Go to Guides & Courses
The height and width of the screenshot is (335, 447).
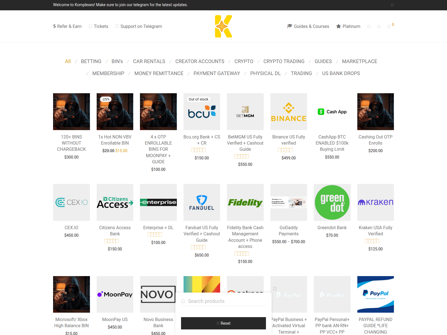click(x=312, y=26)
